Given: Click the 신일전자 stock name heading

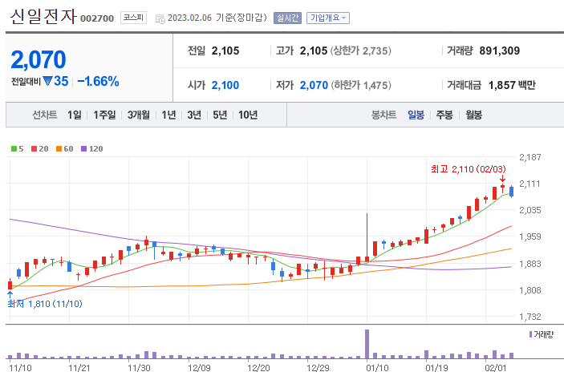Looking at the screenshot, I should pyautogui.click(x=43, y=17).
